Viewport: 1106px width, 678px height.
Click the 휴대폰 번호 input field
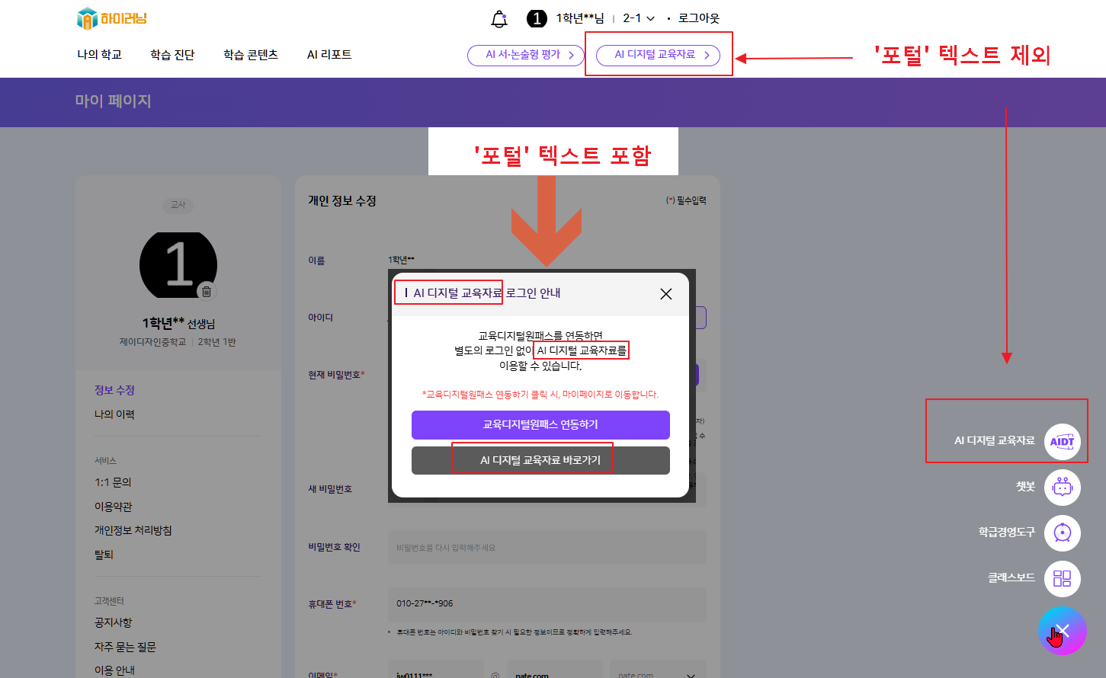(547, 604)
